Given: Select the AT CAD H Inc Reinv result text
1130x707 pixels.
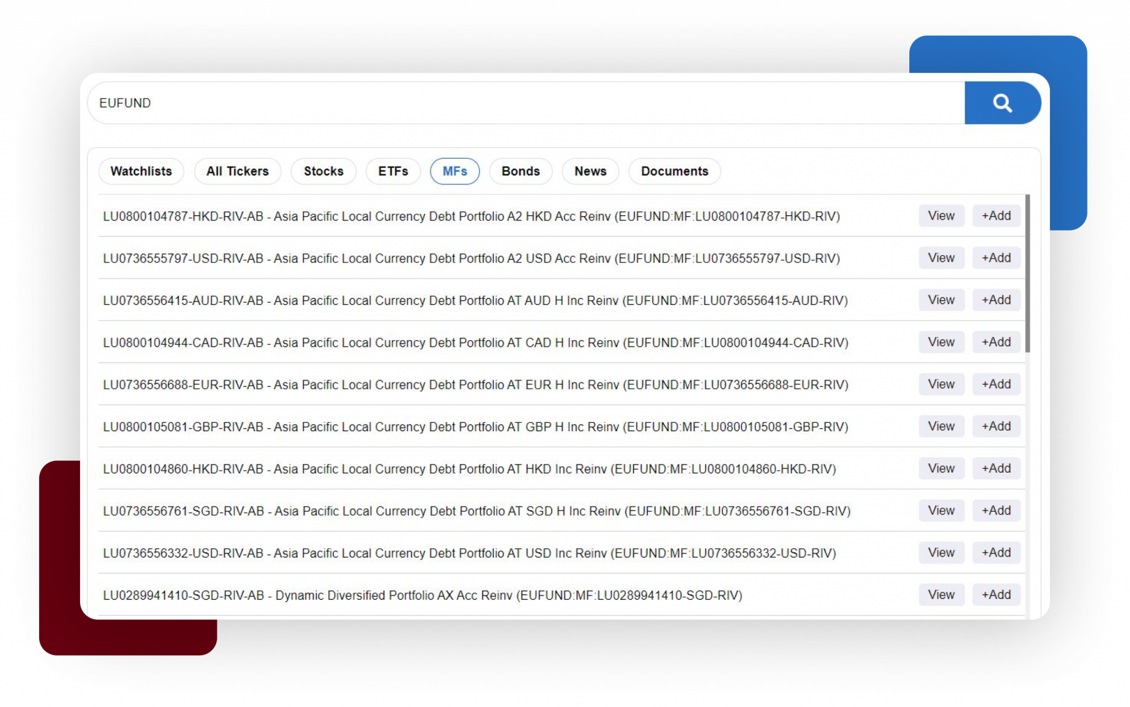Looking at the screenshot, I should point(476,342).
